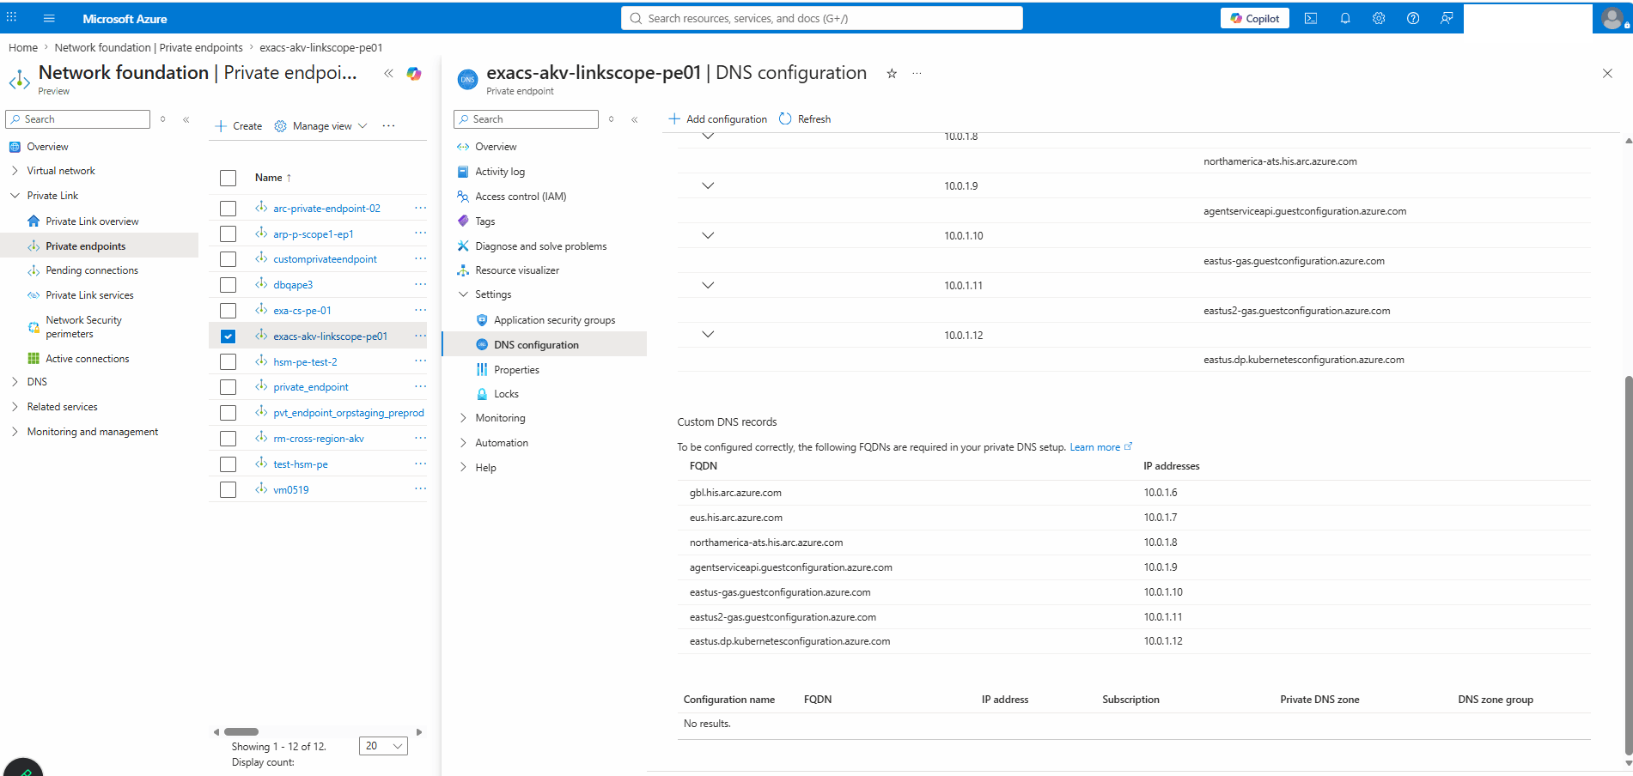Screen dimensions: 1633x776
Task: Open Activity log in resource menu
Action: [500, 172]
